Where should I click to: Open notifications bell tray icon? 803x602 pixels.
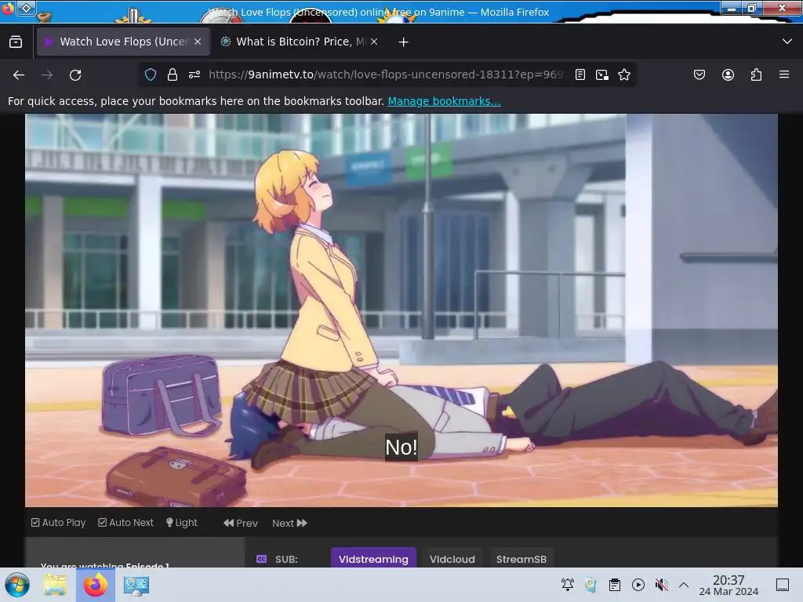(x=568, y=585)
